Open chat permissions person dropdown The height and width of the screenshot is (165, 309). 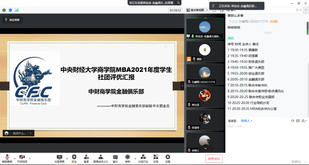(x=304, y=121)
